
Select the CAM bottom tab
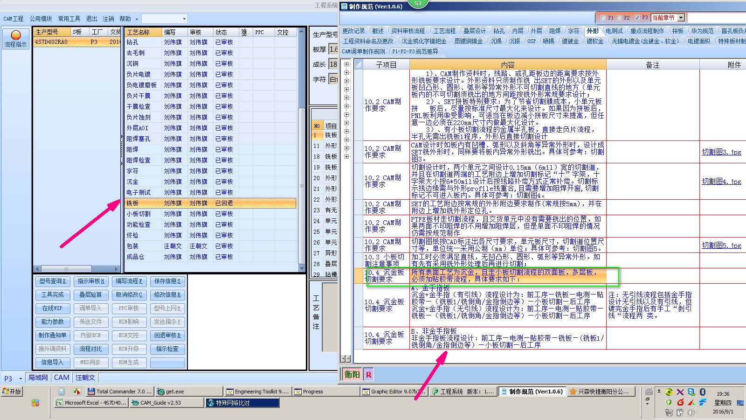pos(62,378)
